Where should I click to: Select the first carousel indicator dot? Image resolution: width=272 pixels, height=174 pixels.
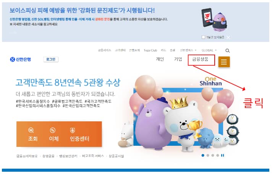pos(203,155)
